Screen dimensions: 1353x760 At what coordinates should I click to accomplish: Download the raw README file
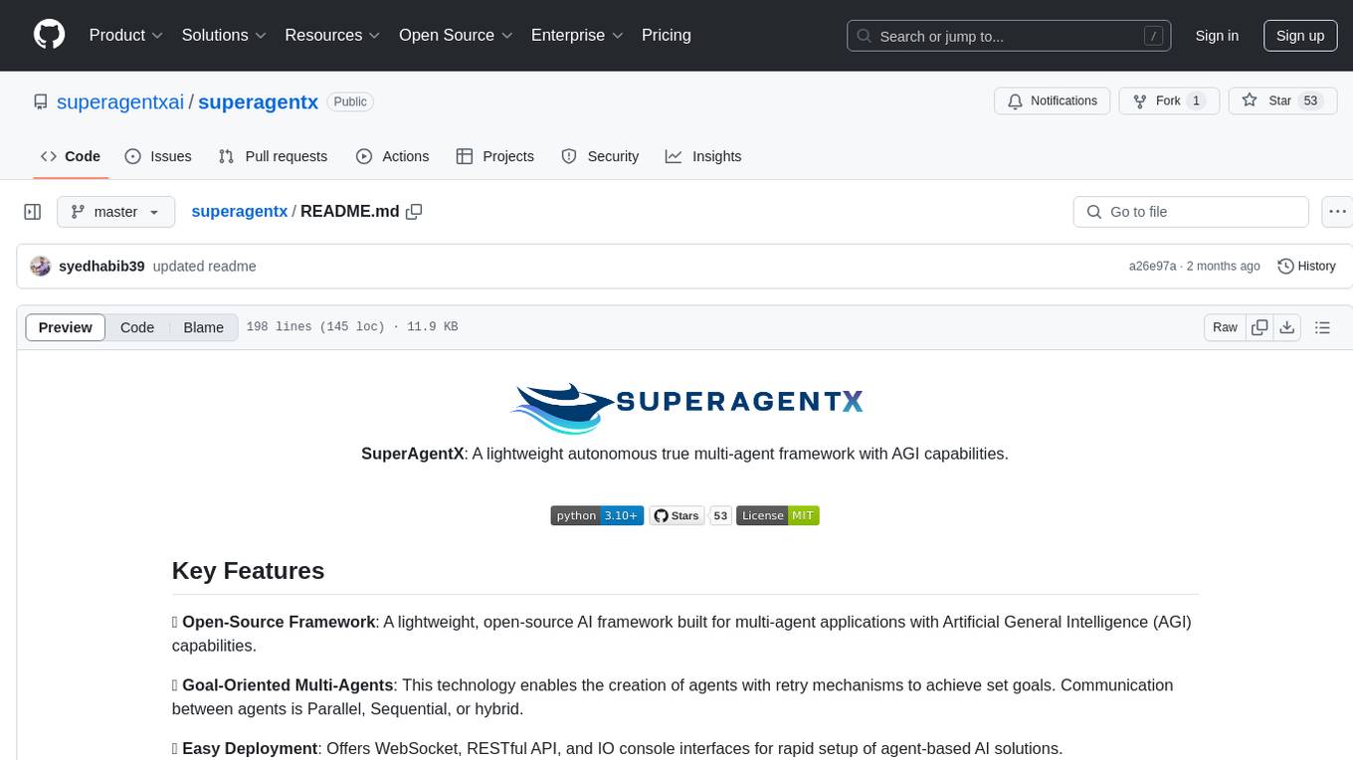pyautogui.click(x=1286, y=327)
